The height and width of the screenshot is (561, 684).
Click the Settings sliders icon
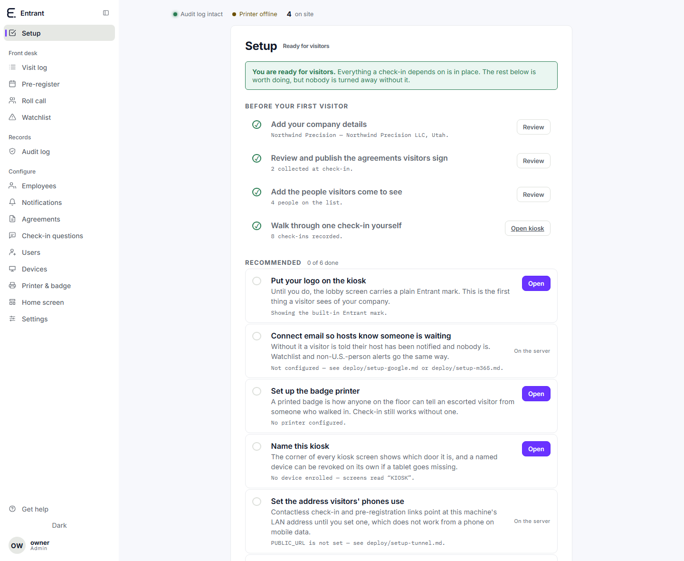tap(12, 319)
